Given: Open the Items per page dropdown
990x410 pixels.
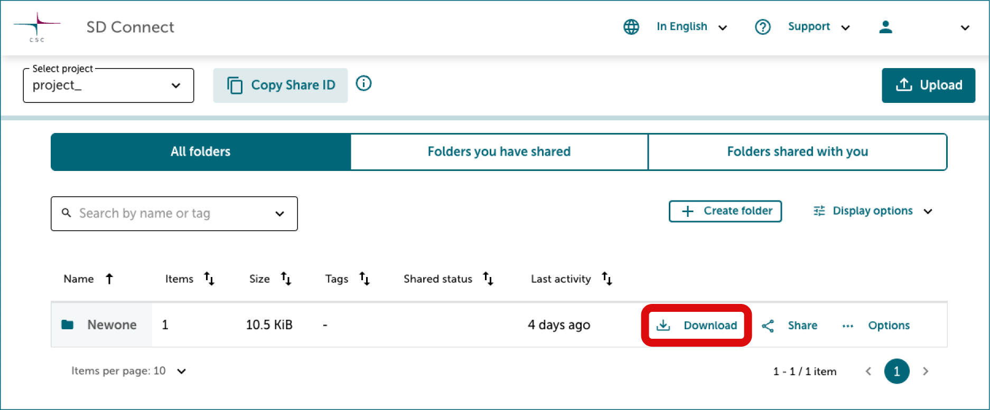Looking at the screenshot, I should 129,371.
